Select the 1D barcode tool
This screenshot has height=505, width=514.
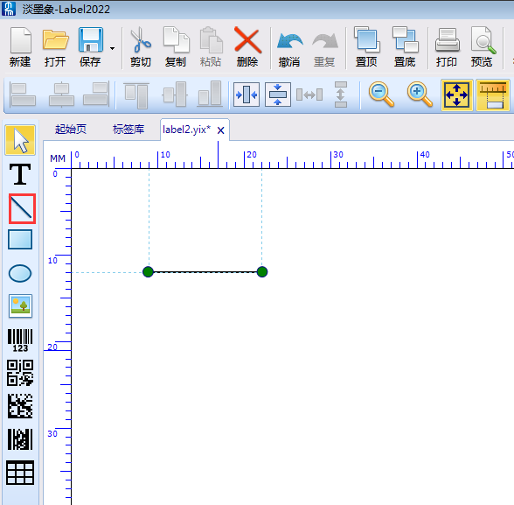pos(20,340)
